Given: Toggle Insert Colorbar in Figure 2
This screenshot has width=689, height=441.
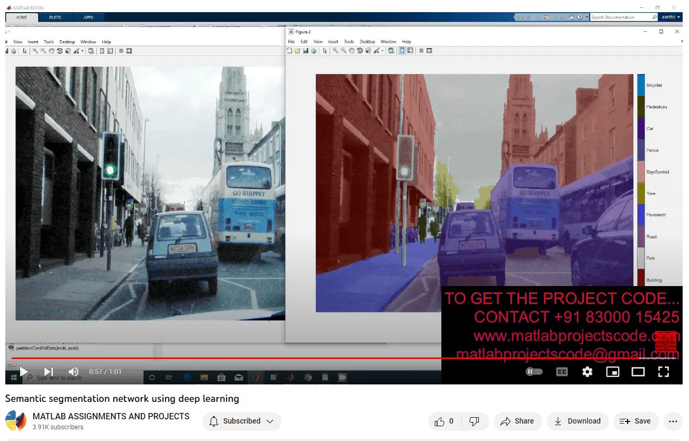Looking at the screenshot, I should pos(402,51).
